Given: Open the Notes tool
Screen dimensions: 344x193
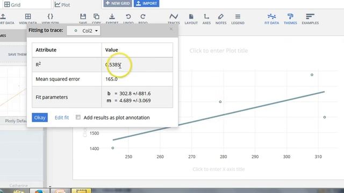Looking at the screenshot, I should point(221,19).
